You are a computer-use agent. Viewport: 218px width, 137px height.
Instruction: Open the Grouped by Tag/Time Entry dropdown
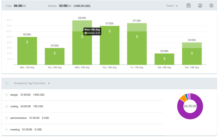[32, 83]
